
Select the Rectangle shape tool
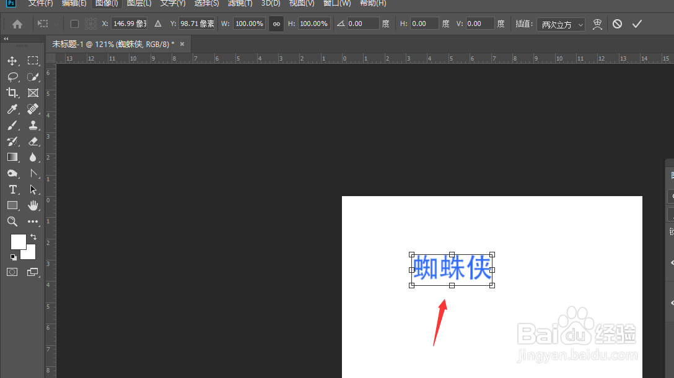point(12,205)
